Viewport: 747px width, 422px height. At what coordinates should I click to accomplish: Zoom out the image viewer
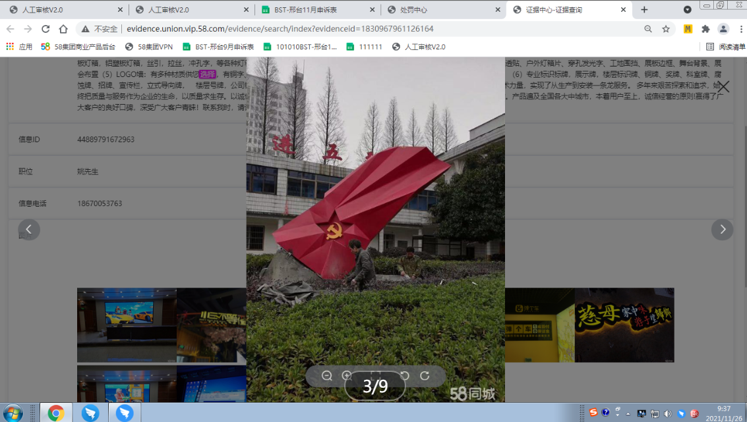click(x=327, y=376)
